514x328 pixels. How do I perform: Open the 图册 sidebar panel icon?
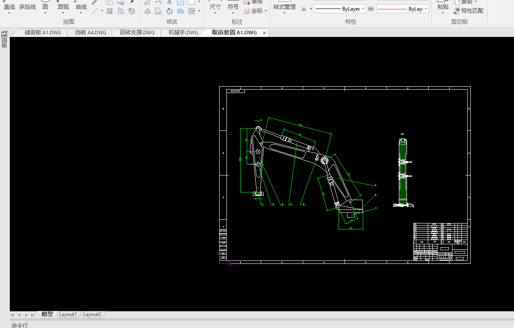tap(5, 40)
